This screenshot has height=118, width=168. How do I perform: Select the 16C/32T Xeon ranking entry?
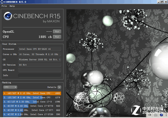[31, 93]
